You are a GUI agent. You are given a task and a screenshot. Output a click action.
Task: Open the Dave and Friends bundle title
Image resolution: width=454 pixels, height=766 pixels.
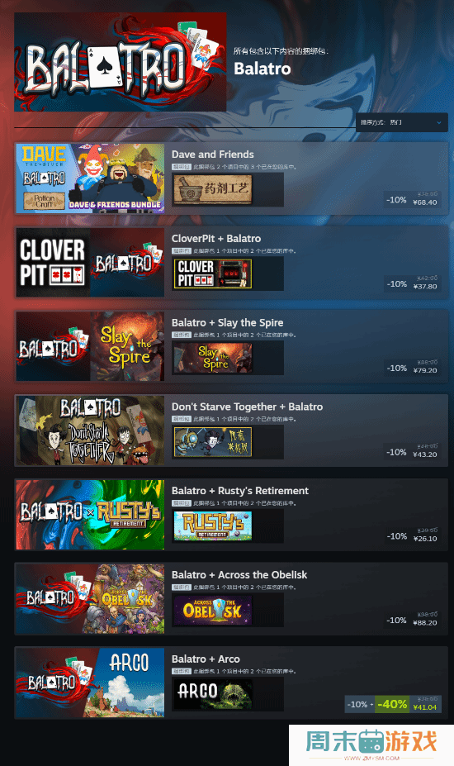(x=212, y=155)
